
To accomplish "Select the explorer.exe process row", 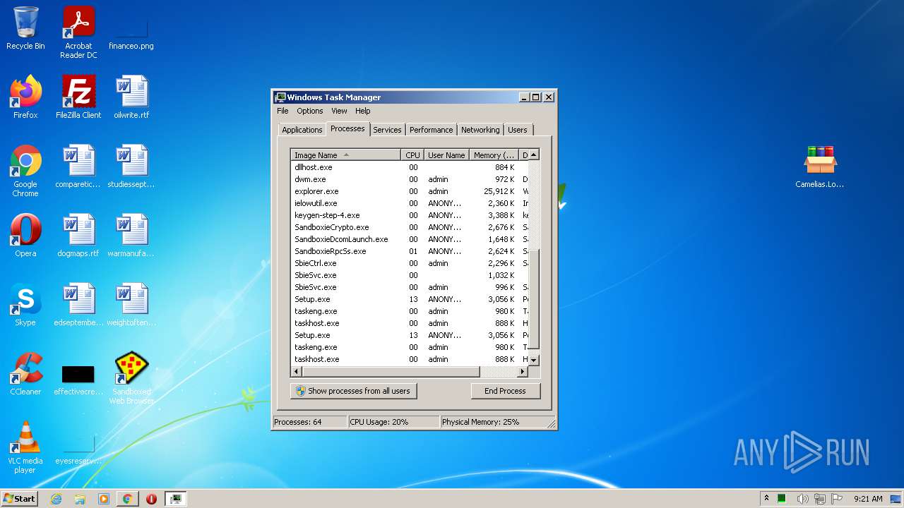I will (410, 191).
